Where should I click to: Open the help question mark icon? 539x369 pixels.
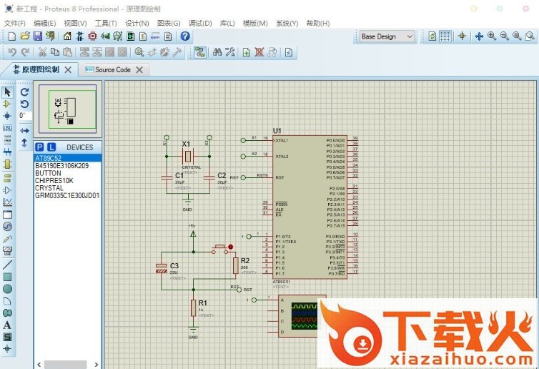185,36
